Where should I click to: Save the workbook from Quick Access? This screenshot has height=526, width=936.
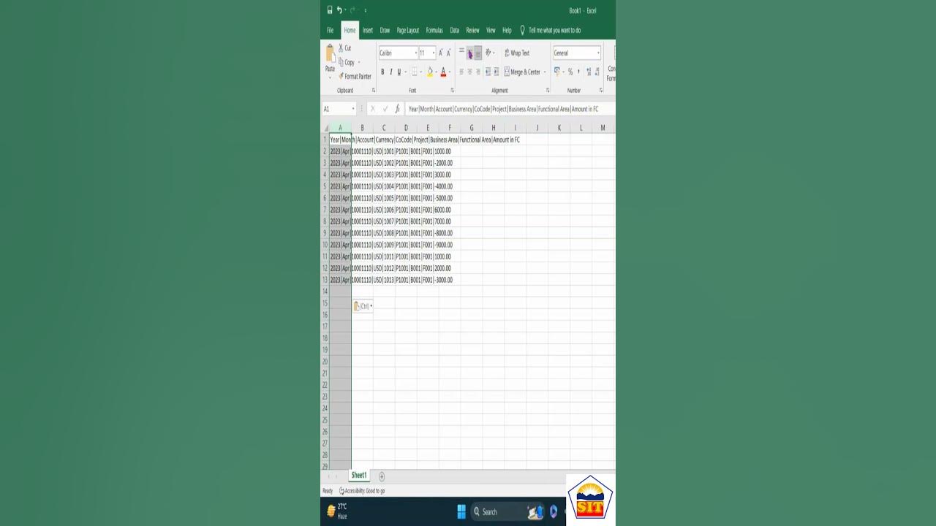coord(330,10)
